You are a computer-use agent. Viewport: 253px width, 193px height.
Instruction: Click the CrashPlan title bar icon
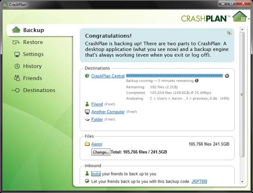(x=5, y=5)
